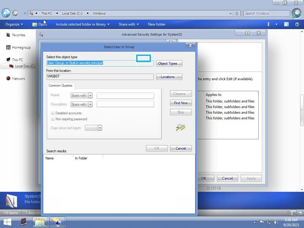This screenshot has width=304, height=228.
Task: Toggle the Non expiring password checkbox
Action: tap(53, 119)
